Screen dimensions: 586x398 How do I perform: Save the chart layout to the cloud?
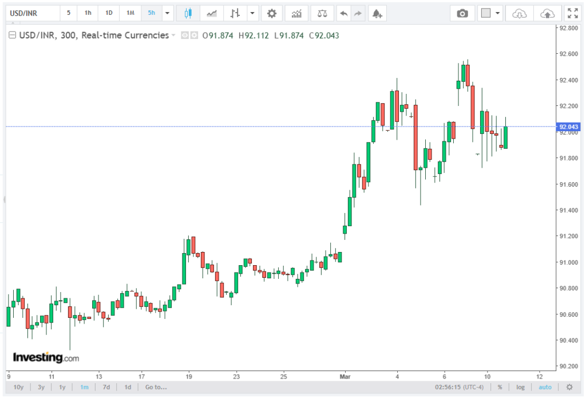(548, 13)
